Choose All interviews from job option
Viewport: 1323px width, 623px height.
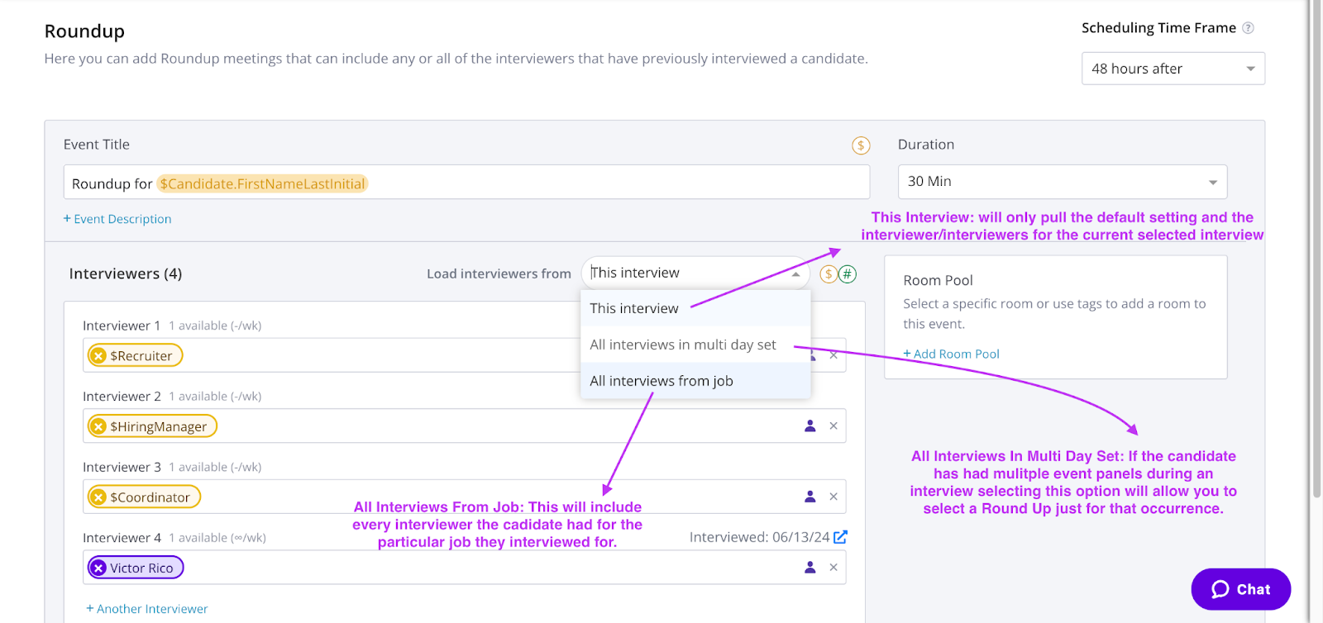click(661, 381)
